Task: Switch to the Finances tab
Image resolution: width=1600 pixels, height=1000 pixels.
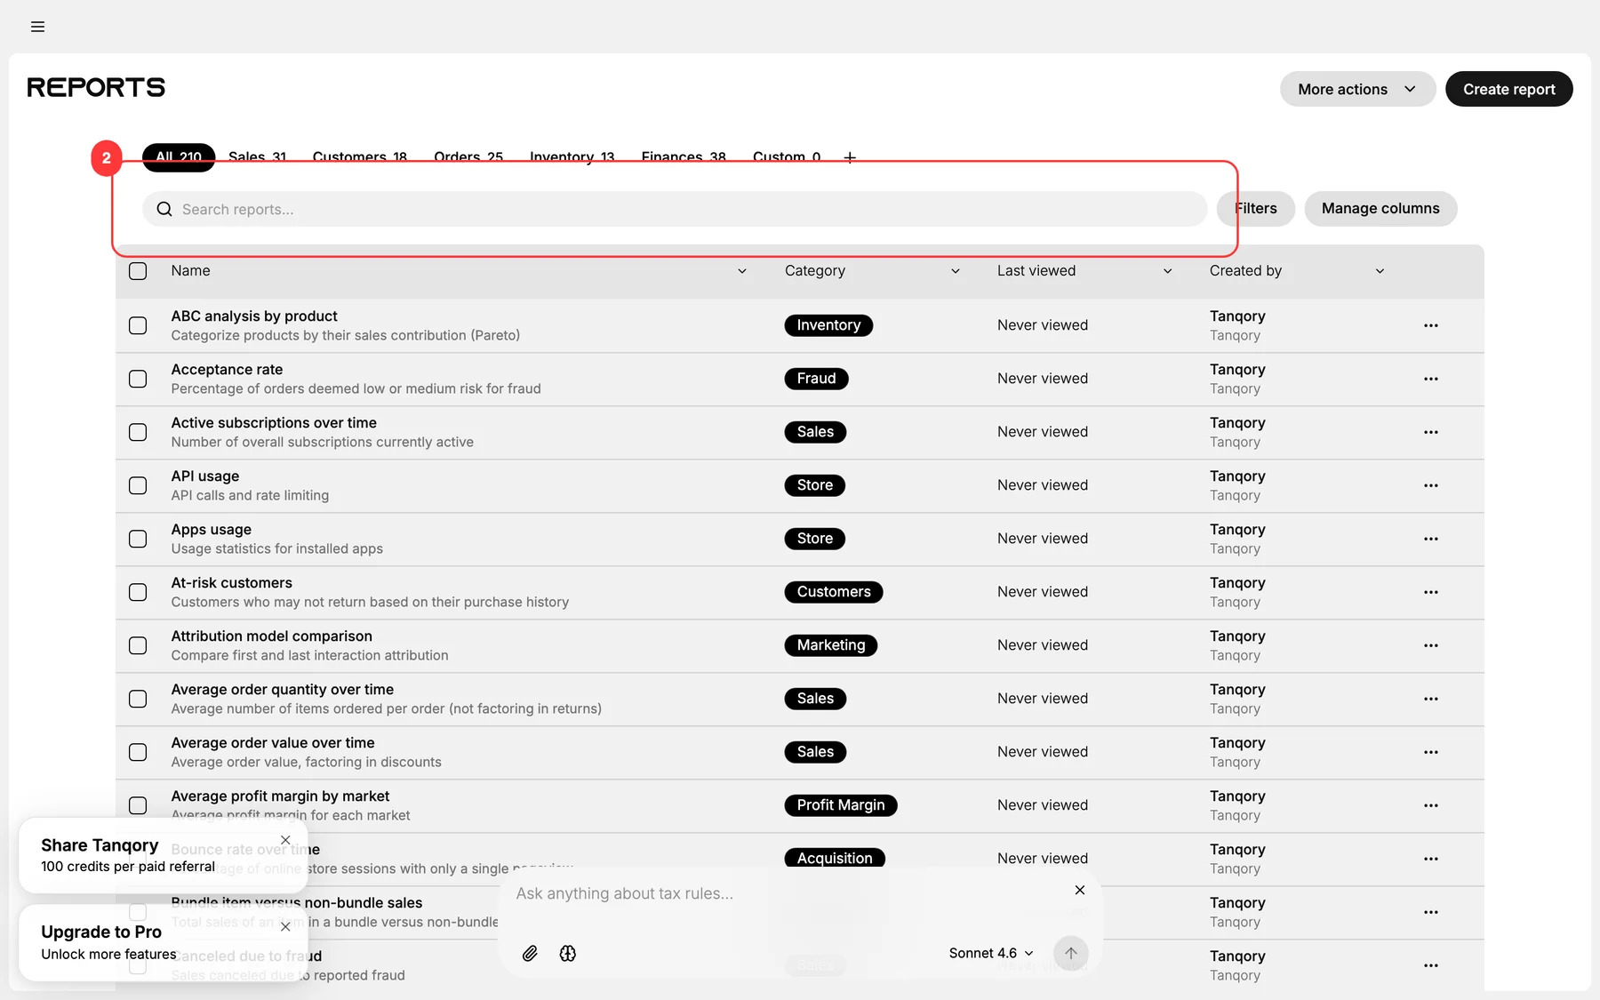Action: pos(684,157)
